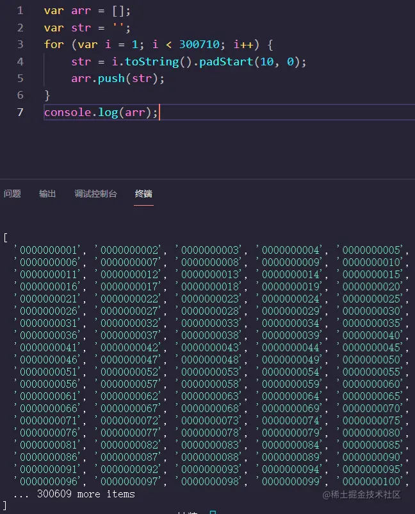The image size is (415, 514).
Task: Click terminal value '0000000050'
Action: point(371,360)
